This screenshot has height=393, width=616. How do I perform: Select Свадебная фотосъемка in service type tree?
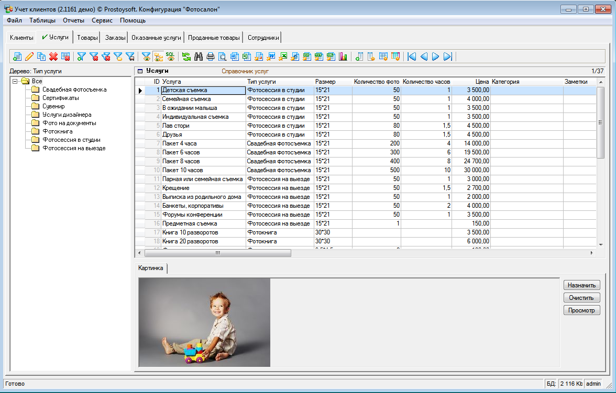[x=74, y=89]
